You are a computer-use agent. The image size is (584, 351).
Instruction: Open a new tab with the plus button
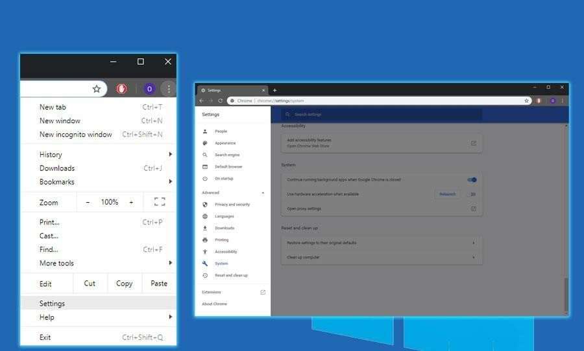click(x=274, y=90)
